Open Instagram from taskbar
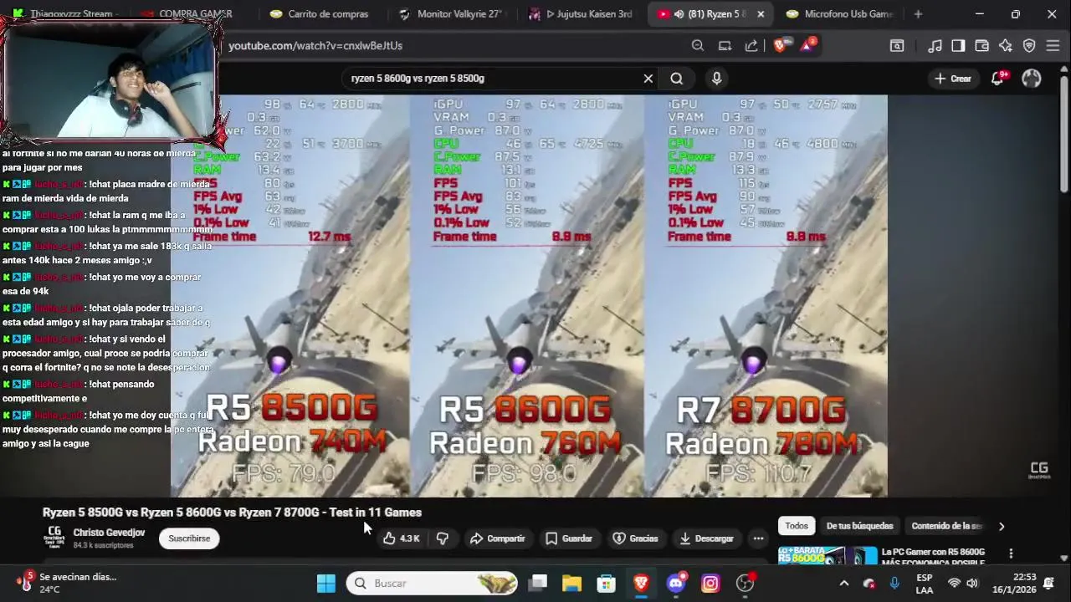 click(710, 584)
